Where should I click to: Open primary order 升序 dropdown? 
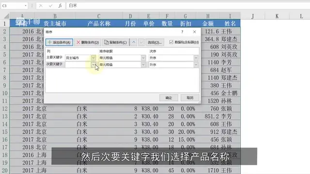point(196,58)
